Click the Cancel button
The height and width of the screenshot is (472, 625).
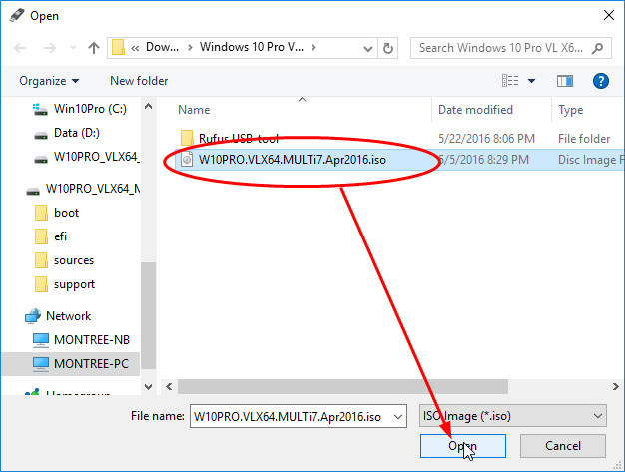pos(563,446)
